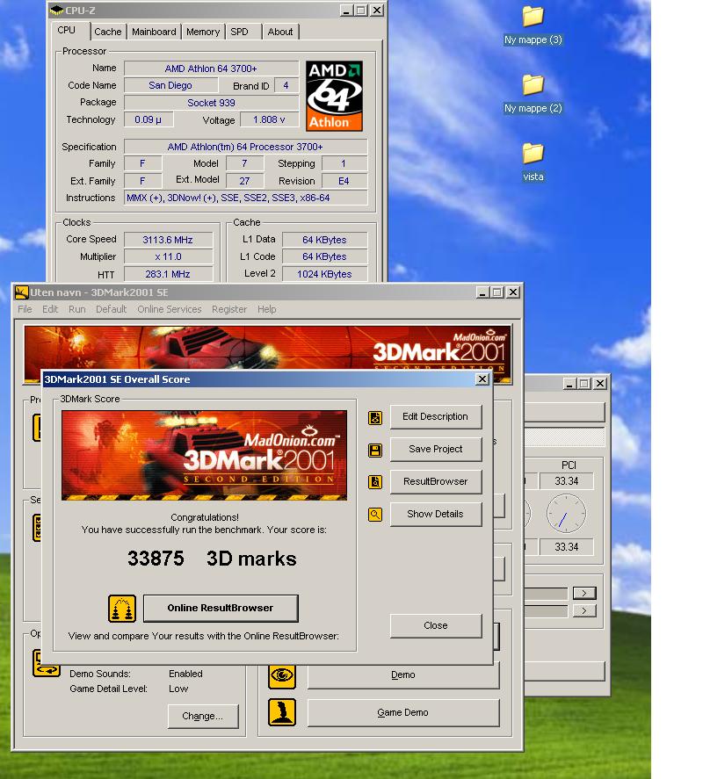
Task: Open the Help menu in 3DMark2001 SE
Action: click(x=267, y=309)
